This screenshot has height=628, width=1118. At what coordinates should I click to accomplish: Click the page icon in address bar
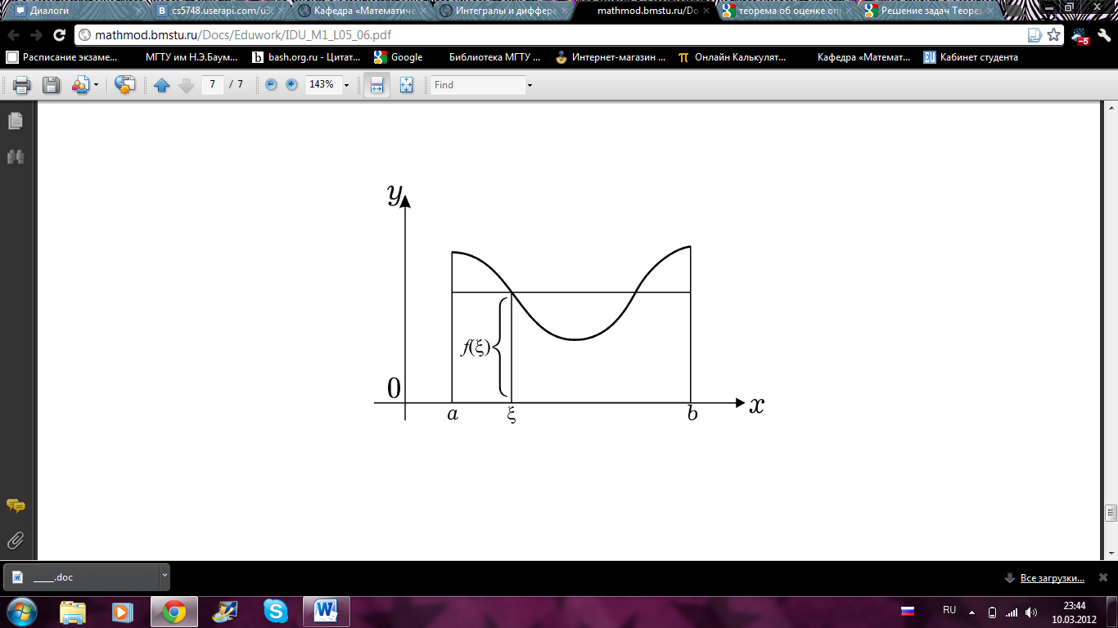(1035, 35)
